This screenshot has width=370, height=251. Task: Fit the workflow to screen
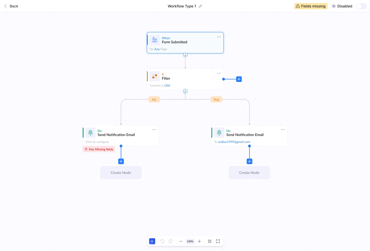coord(218,241)
